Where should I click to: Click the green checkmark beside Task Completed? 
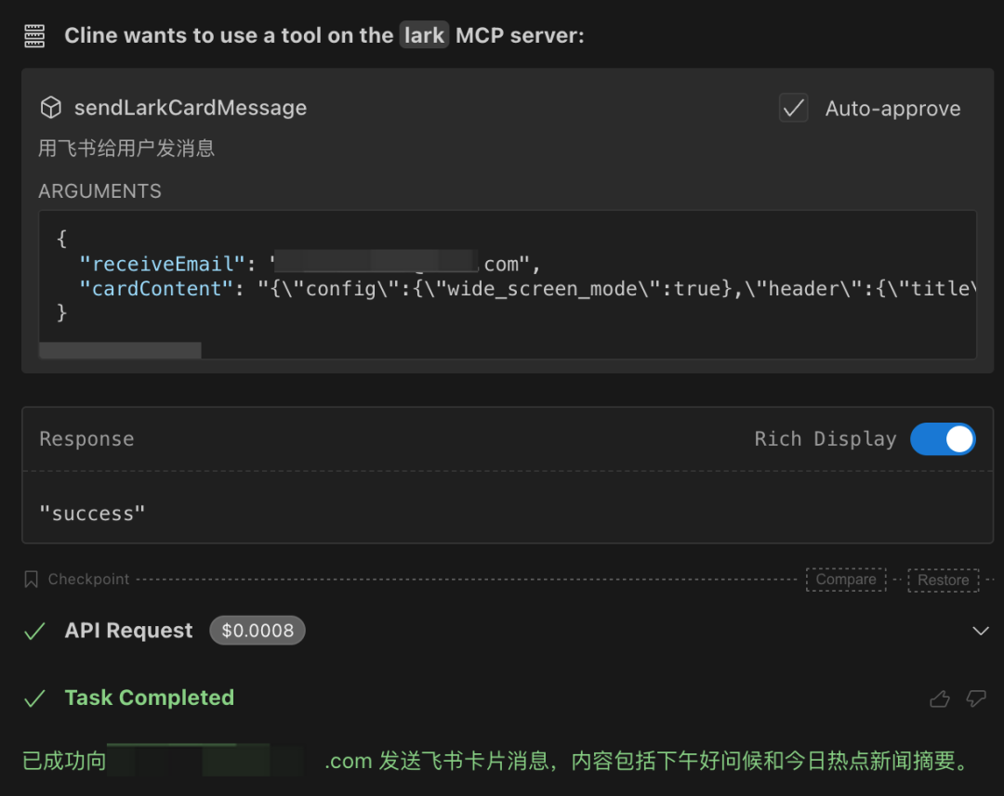[x=34, y=698]
